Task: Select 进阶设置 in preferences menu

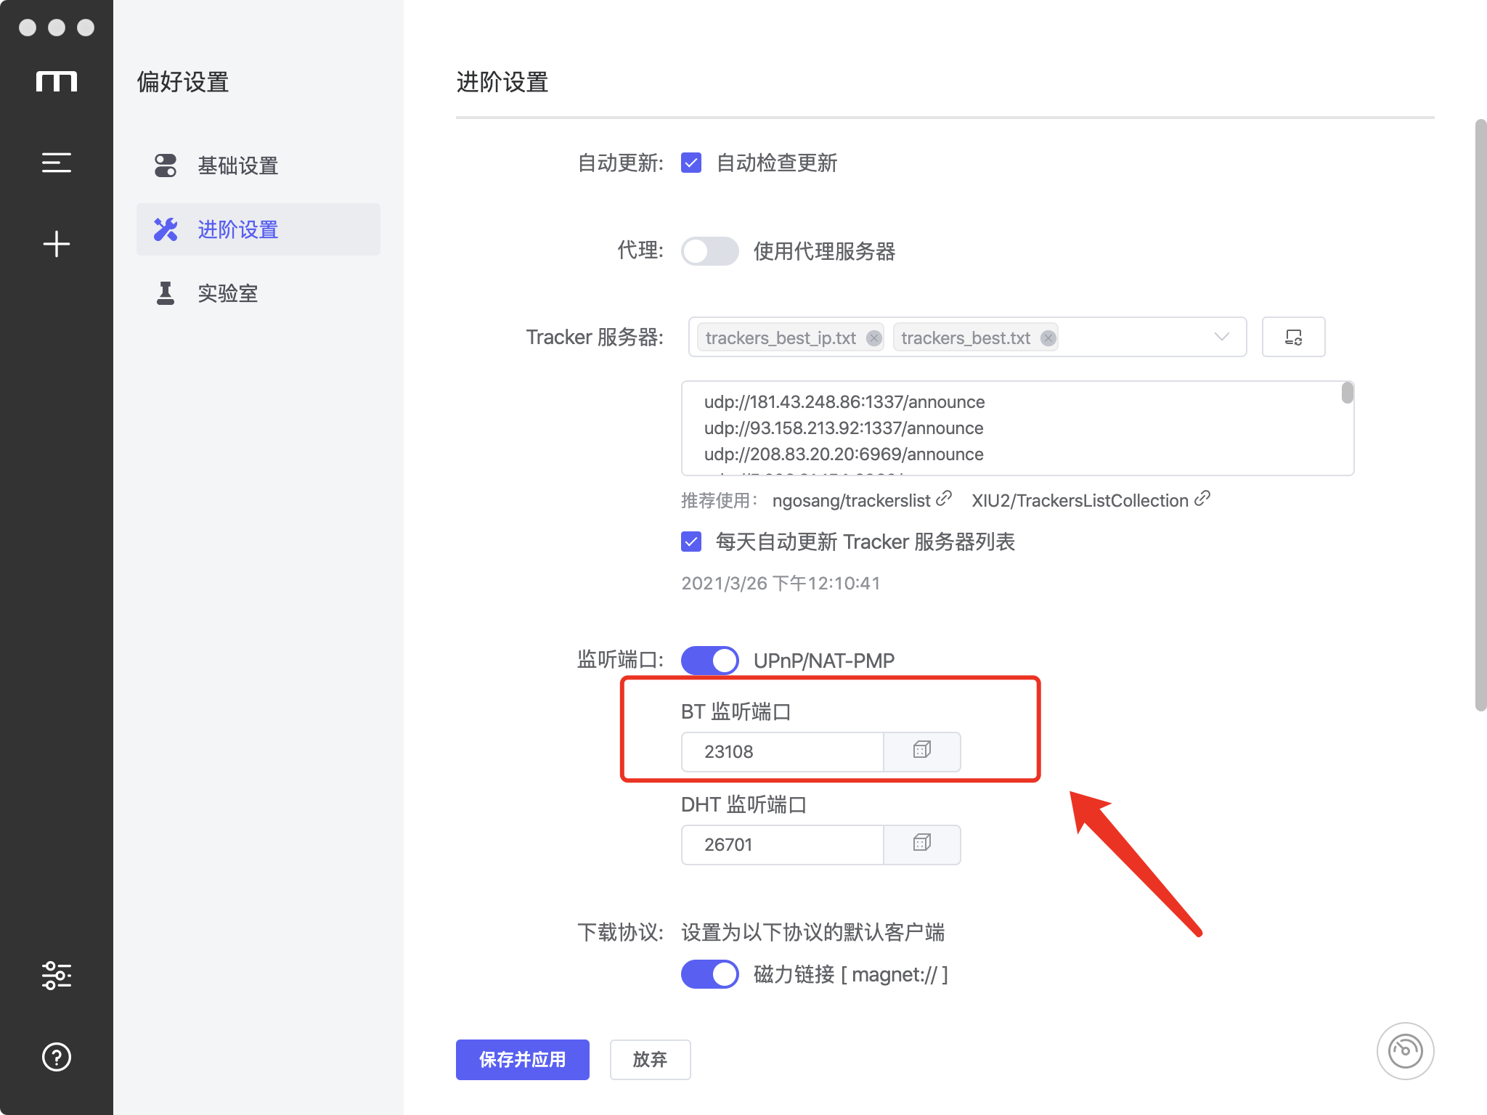Action: (258, 229)
